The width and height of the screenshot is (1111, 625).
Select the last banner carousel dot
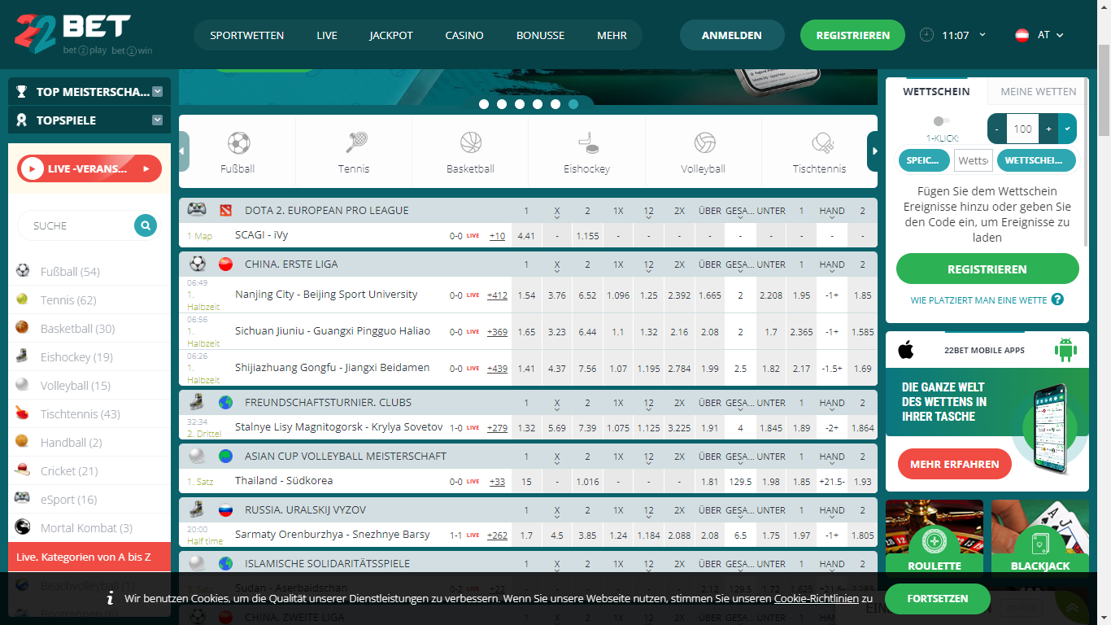click(573, 104)
